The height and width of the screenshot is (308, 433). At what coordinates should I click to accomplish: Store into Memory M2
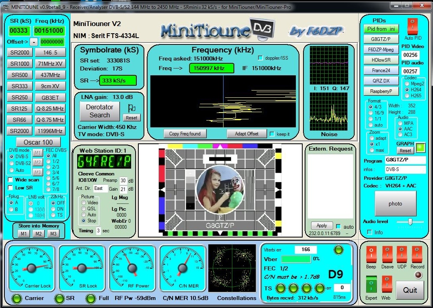click(x=38, y=234)
